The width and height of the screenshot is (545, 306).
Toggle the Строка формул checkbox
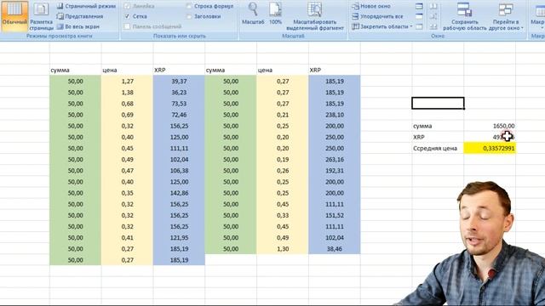[189, 6]
